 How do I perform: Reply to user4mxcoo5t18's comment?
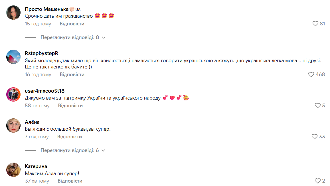70,106
